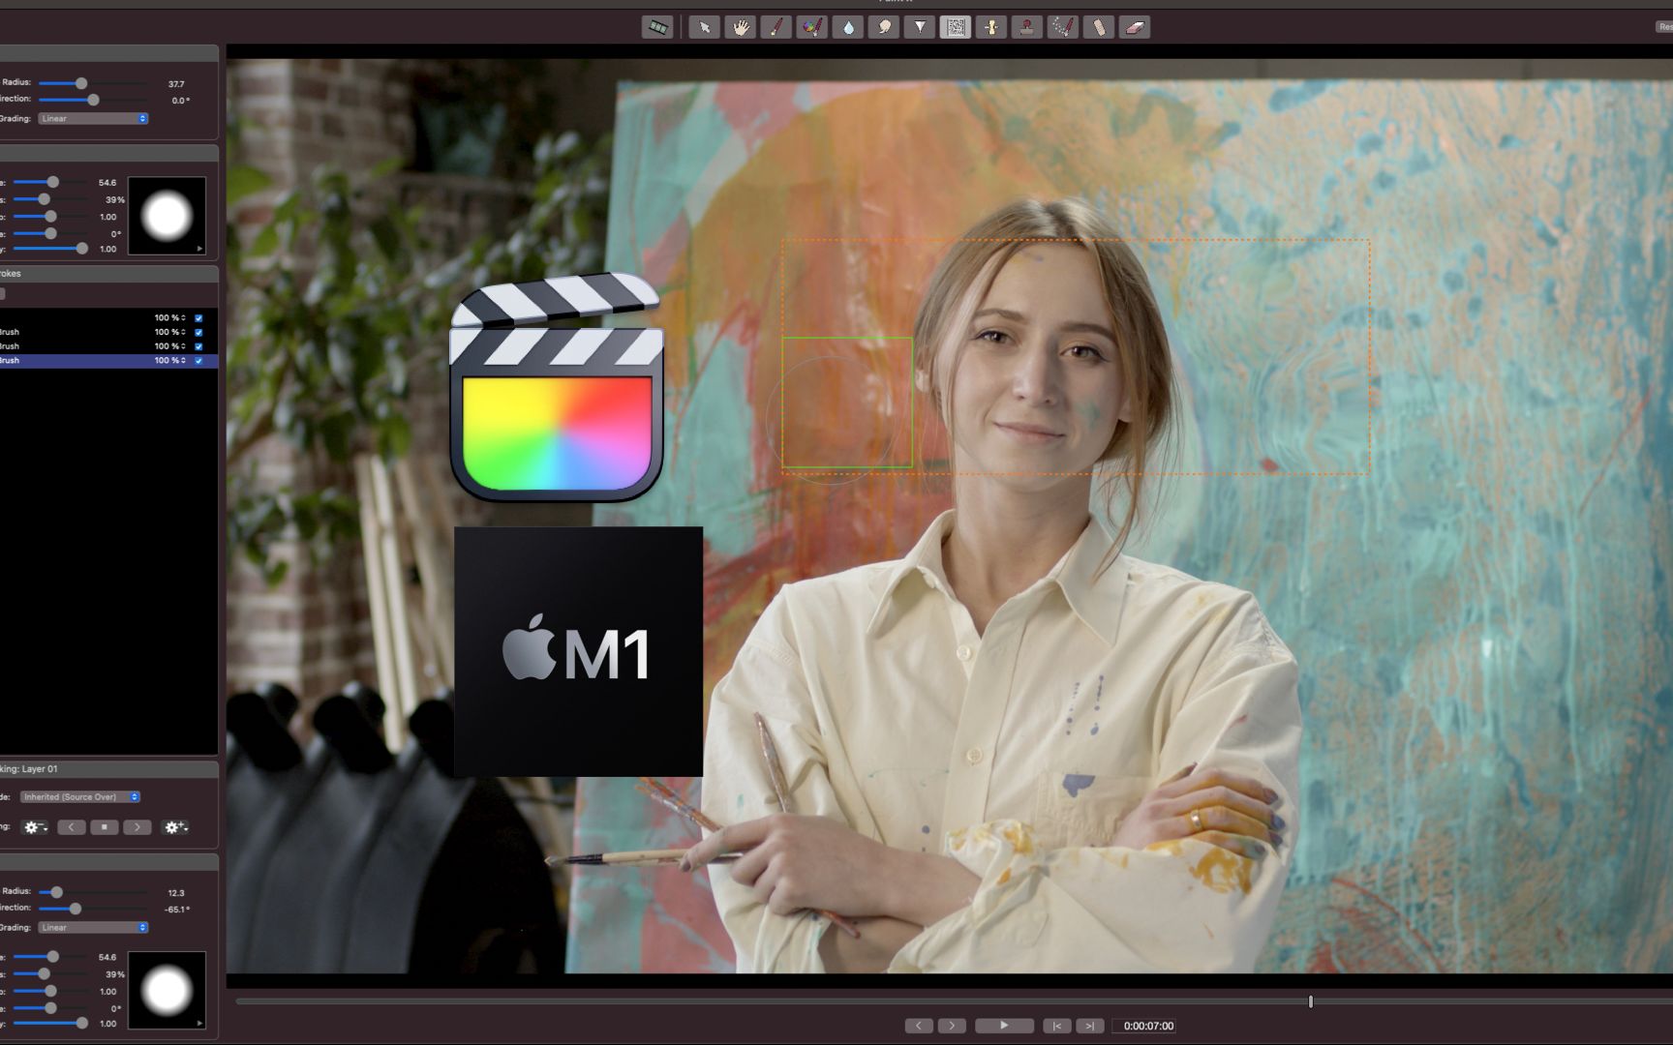The image size is (1673, 1045).
Task: Uncheck the highlighted Brush stroke checkbox
Action: pyautogui.click(x=198, y=361)
